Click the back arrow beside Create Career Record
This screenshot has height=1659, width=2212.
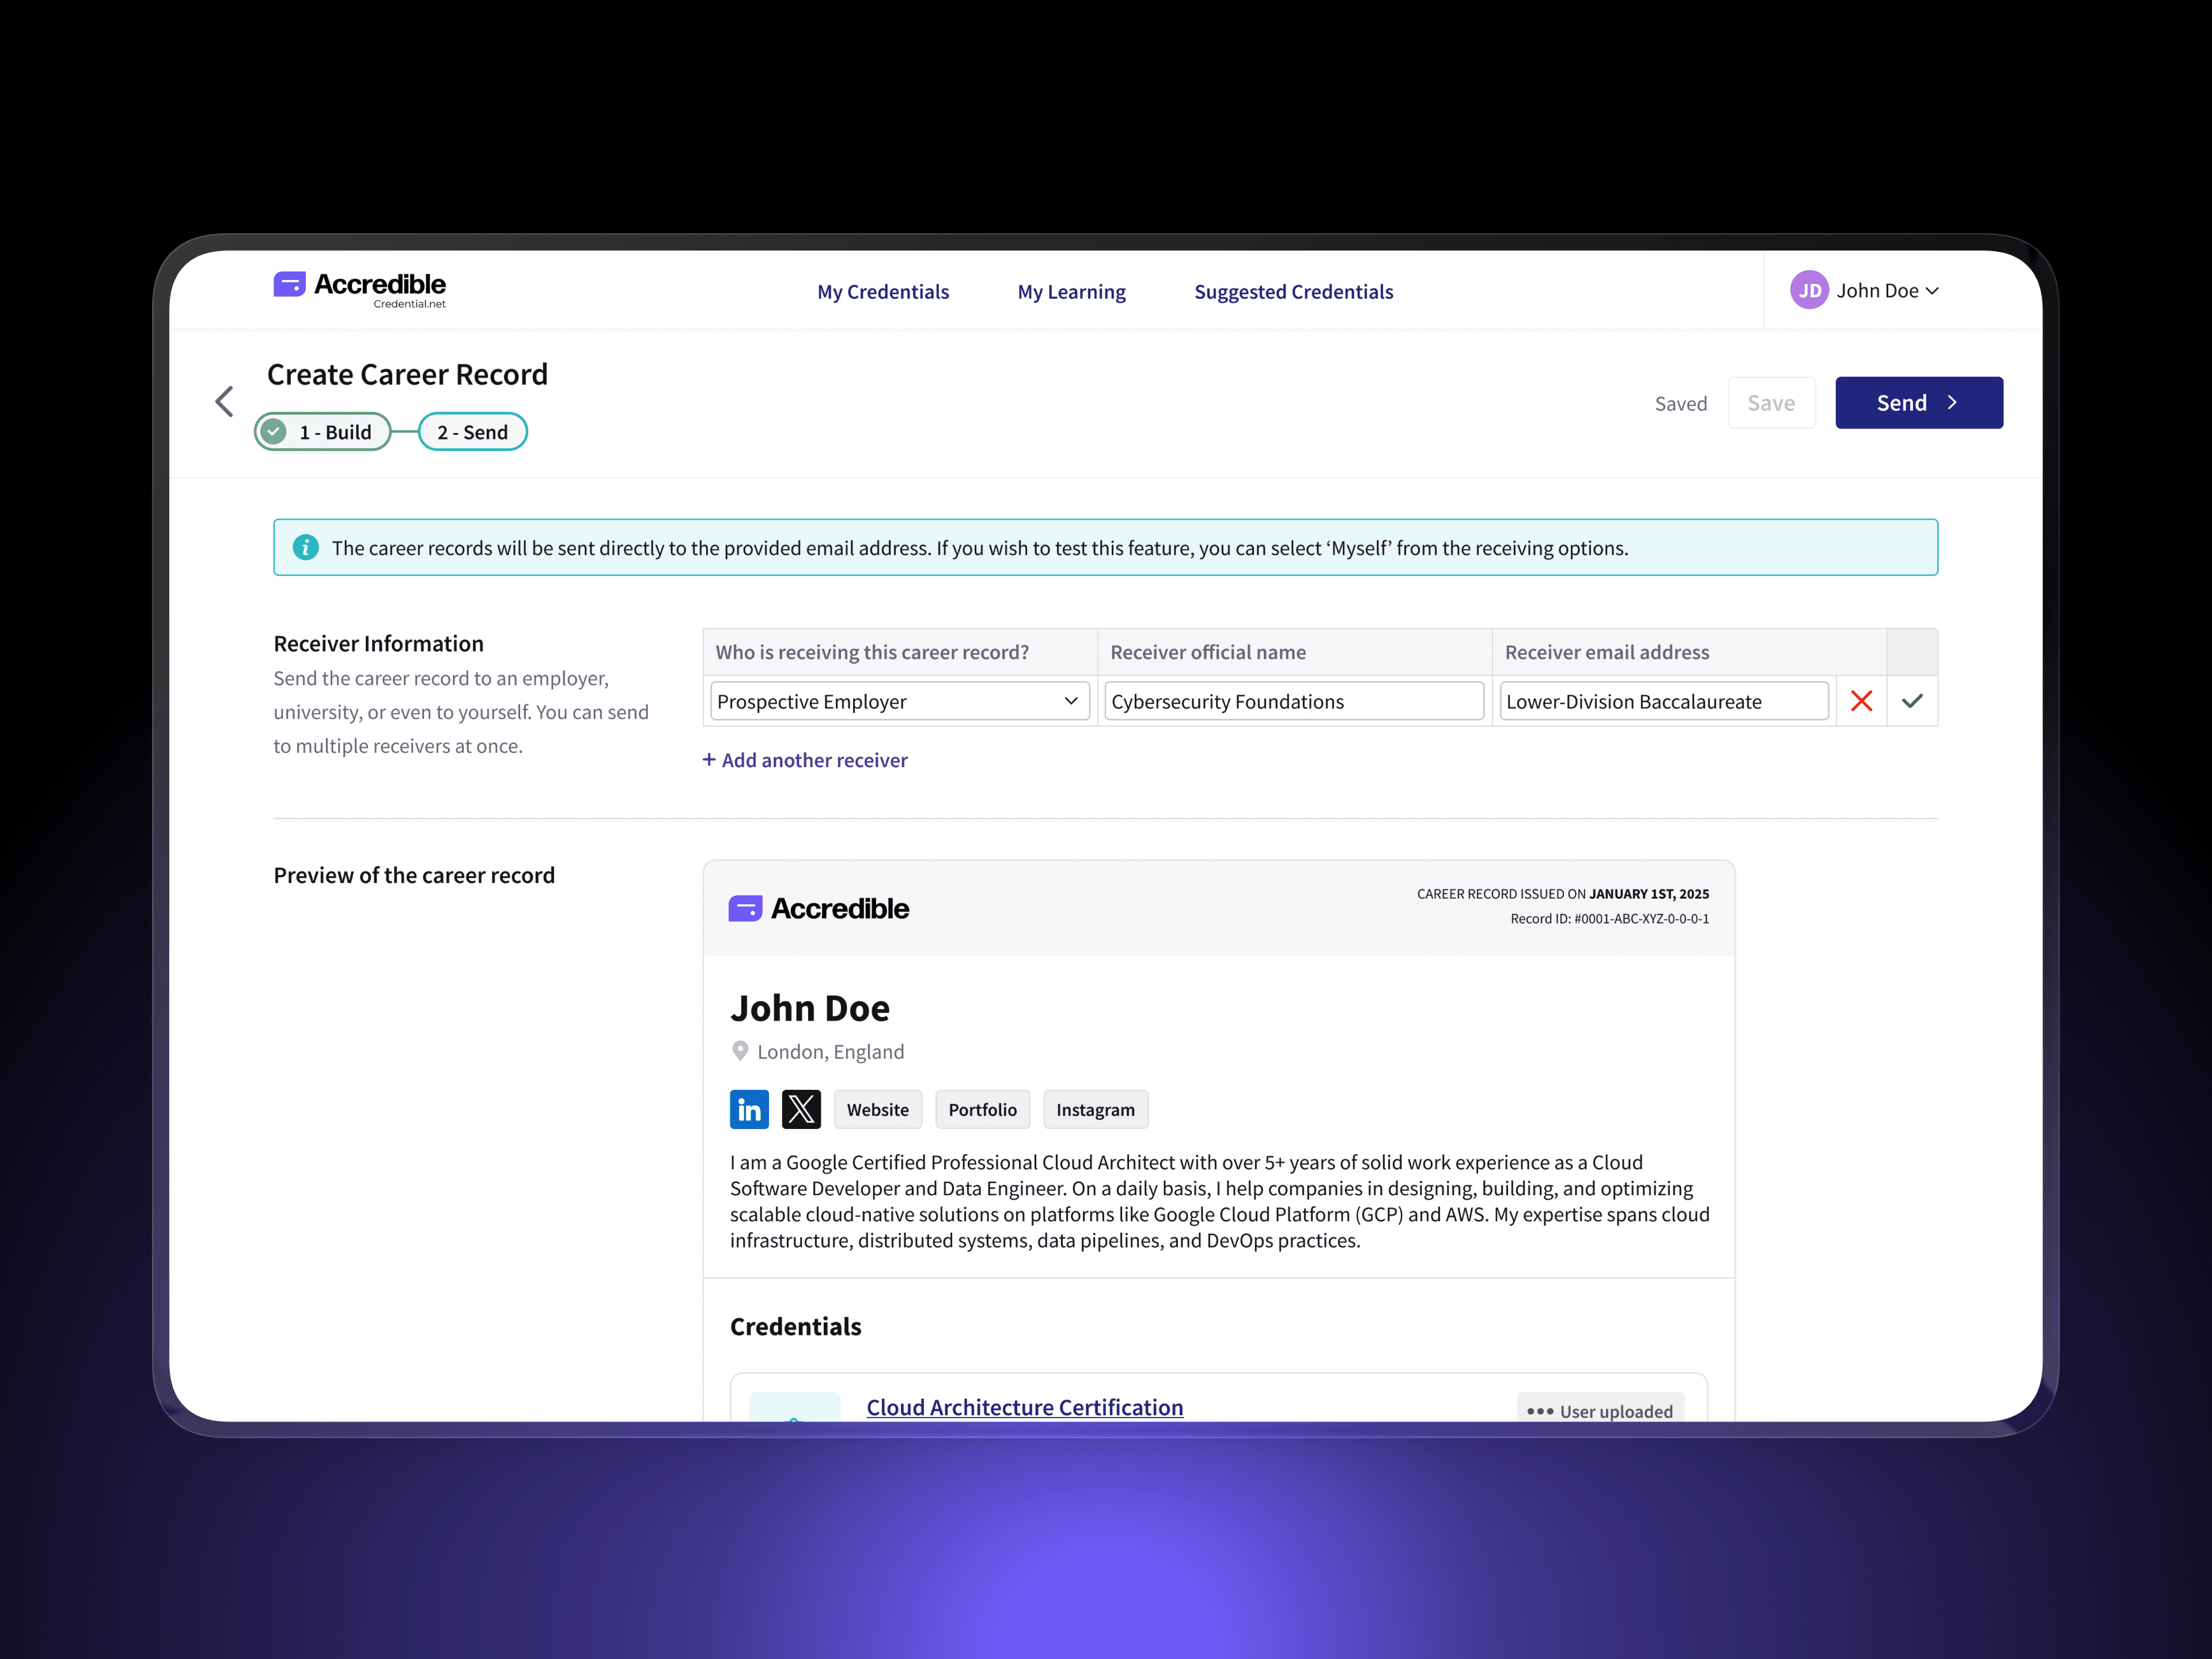224,402
